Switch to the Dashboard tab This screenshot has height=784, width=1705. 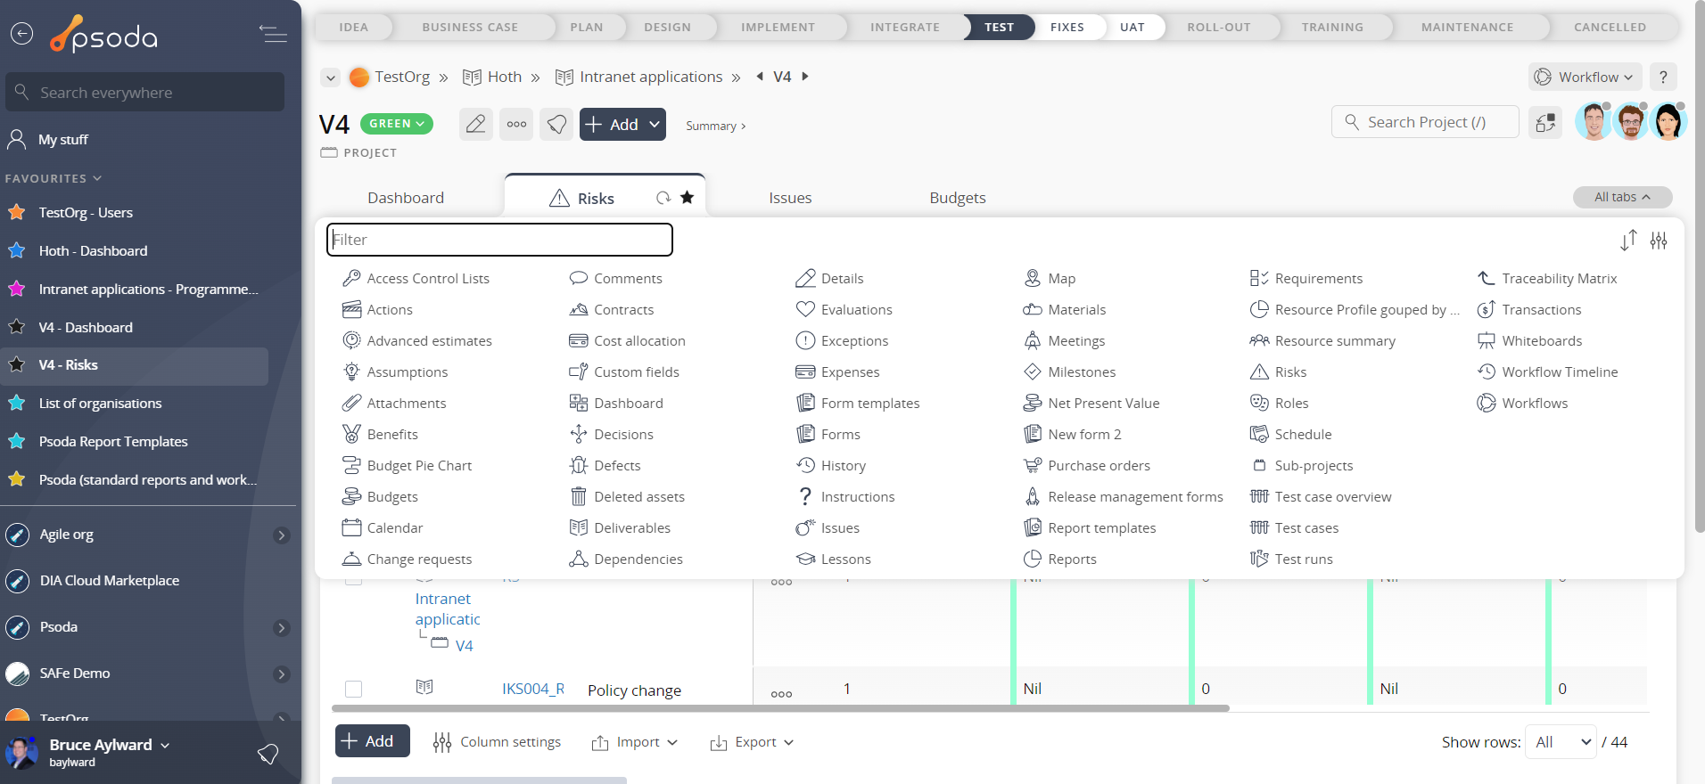point(406,198)
